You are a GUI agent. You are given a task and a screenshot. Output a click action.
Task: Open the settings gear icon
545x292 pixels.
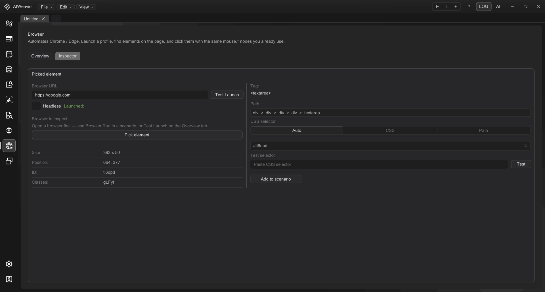[9, 264]
